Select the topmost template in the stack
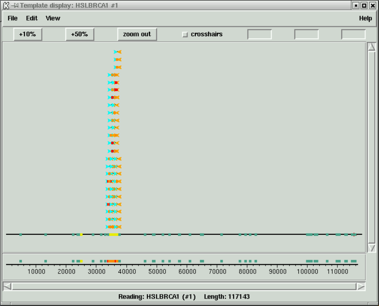This screenshot has height=306, width=379. tap(117, 52)
